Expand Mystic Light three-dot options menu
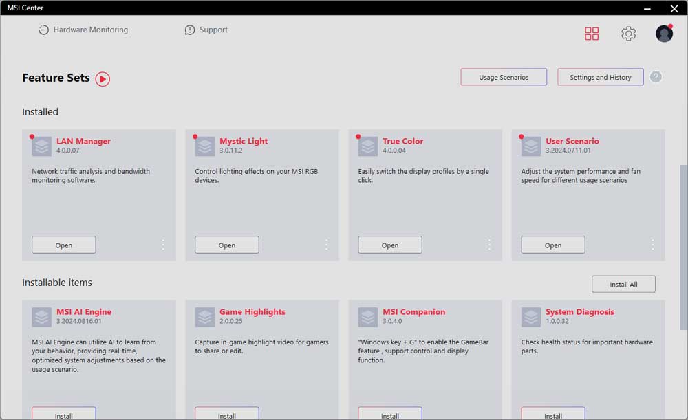The width and height of the screenshot is (688, 420). (326, 245)
